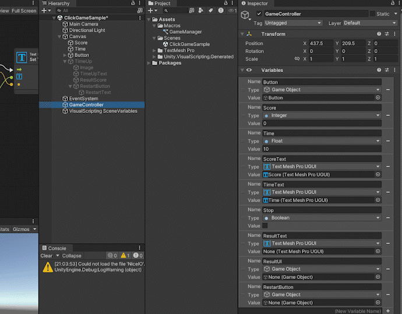Open the object picker for the TimeText value
Screen dimensions: 402x314
378,200
